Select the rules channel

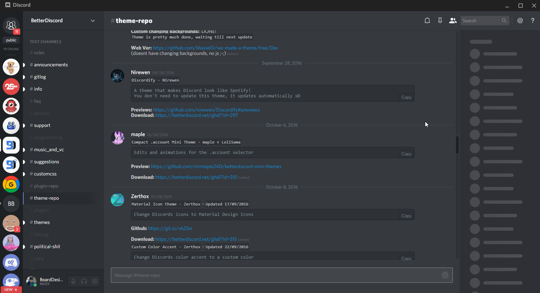coord(63,53)
